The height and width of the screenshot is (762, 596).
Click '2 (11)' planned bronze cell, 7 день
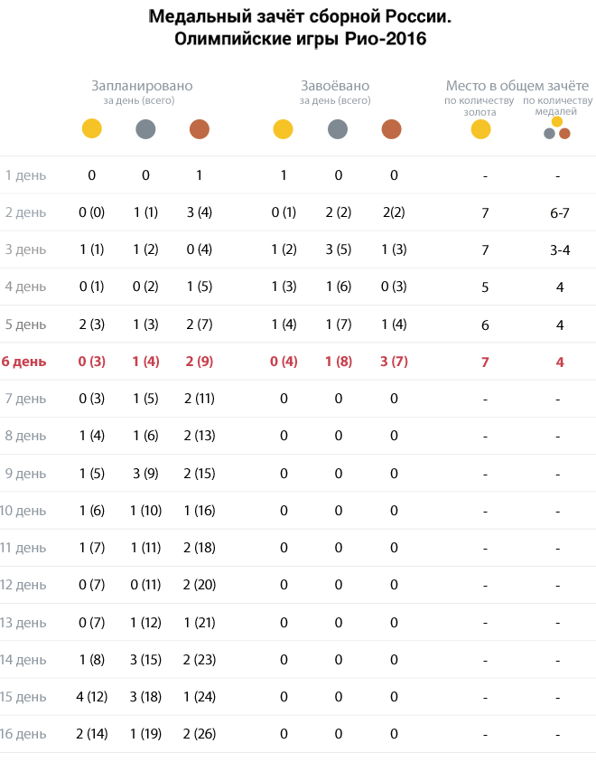[x=200, y=399]
